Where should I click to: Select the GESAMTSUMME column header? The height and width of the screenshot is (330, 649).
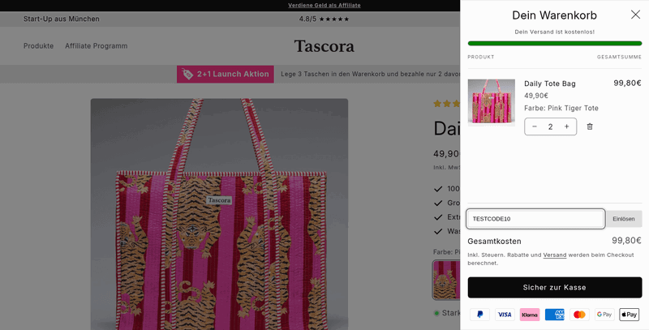(619, 57)
